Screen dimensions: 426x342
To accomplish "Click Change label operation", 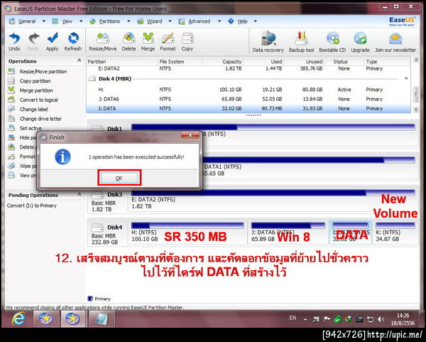I will [x=33, y=109].
